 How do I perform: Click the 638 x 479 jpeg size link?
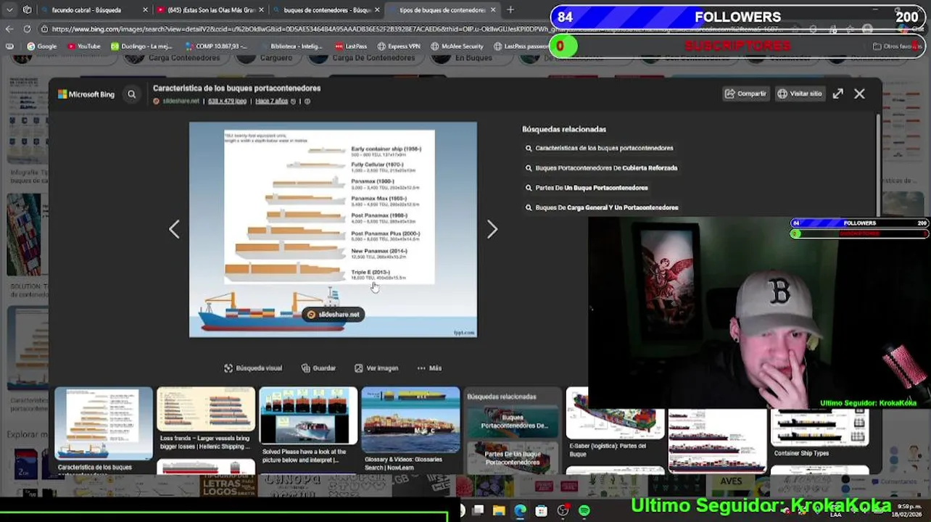pyautogui.click(x=227, y=101)
